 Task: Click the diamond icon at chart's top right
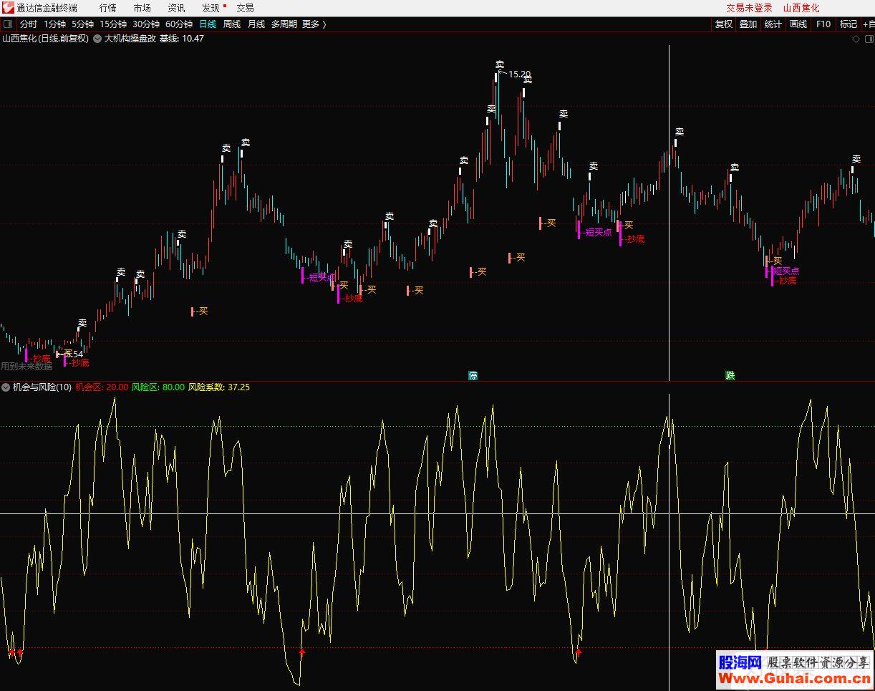pos(856,39)
